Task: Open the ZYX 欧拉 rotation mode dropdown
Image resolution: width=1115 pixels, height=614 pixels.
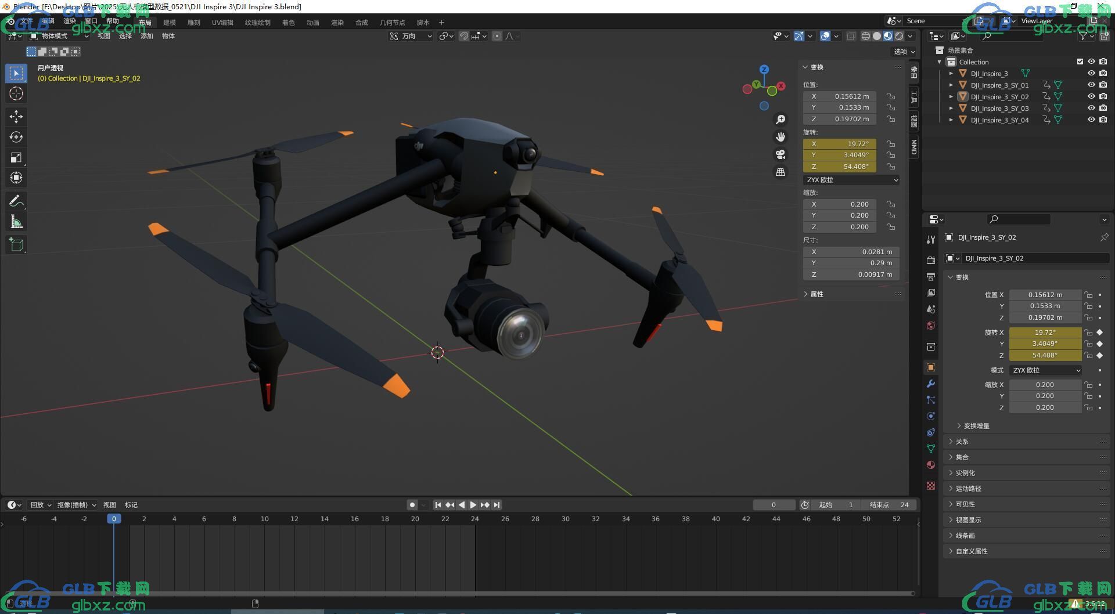Action: coord(851,180)
